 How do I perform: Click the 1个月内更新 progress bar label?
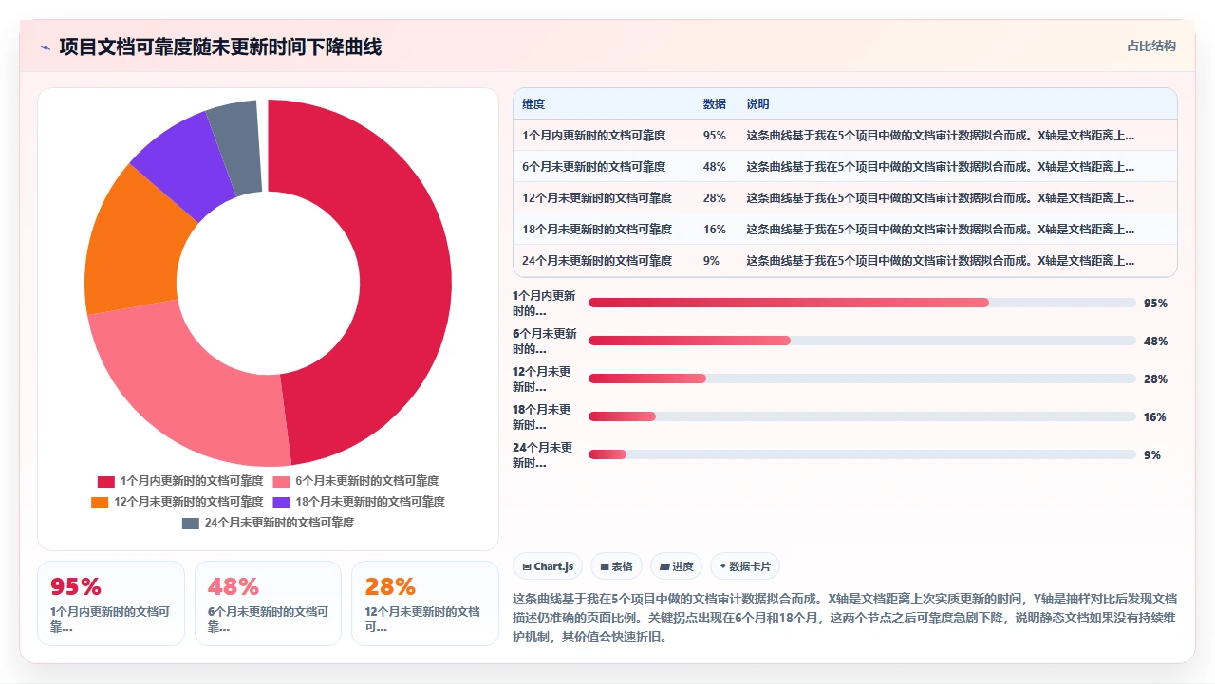click(544, 304)
